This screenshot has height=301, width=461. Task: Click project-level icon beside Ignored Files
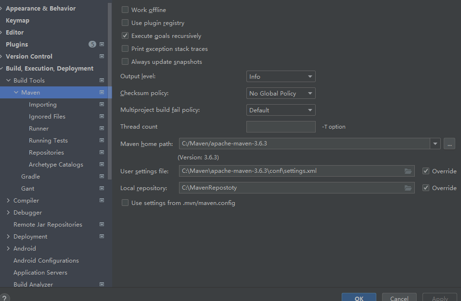coord(102,117)
